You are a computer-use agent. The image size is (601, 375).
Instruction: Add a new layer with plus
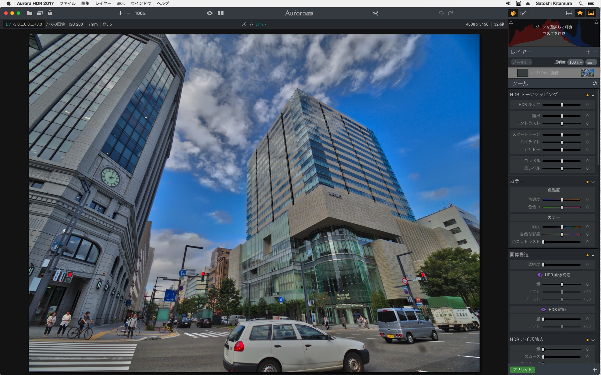(x=588, y=52)
